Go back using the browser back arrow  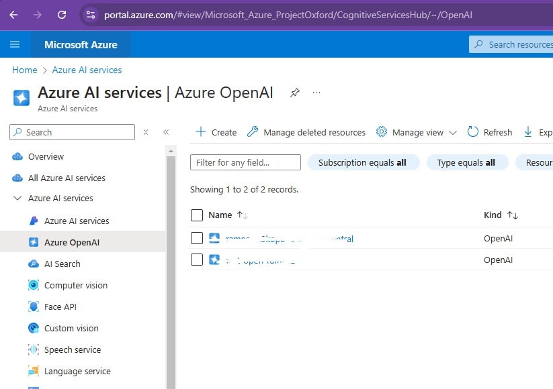coord(13,15)
